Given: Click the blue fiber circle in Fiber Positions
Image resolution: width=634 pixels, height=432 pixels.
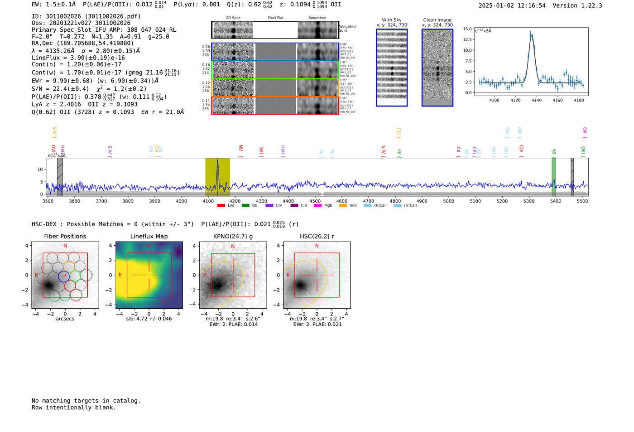Looking at the screenshot, I should [x=64, y=276].
